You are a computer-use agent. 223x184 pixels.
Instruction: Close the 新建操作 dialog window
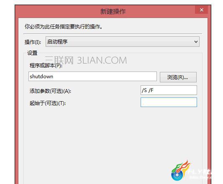(x=201, y=10)
